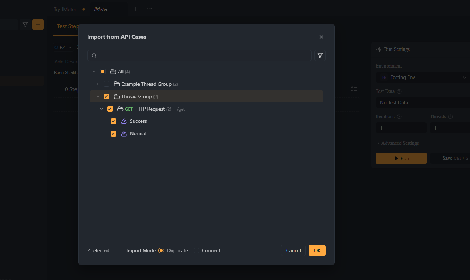The image size is (470, 280).
Task: Uncheck the GET HTTP Request checkbox
Action: (110, 109)
